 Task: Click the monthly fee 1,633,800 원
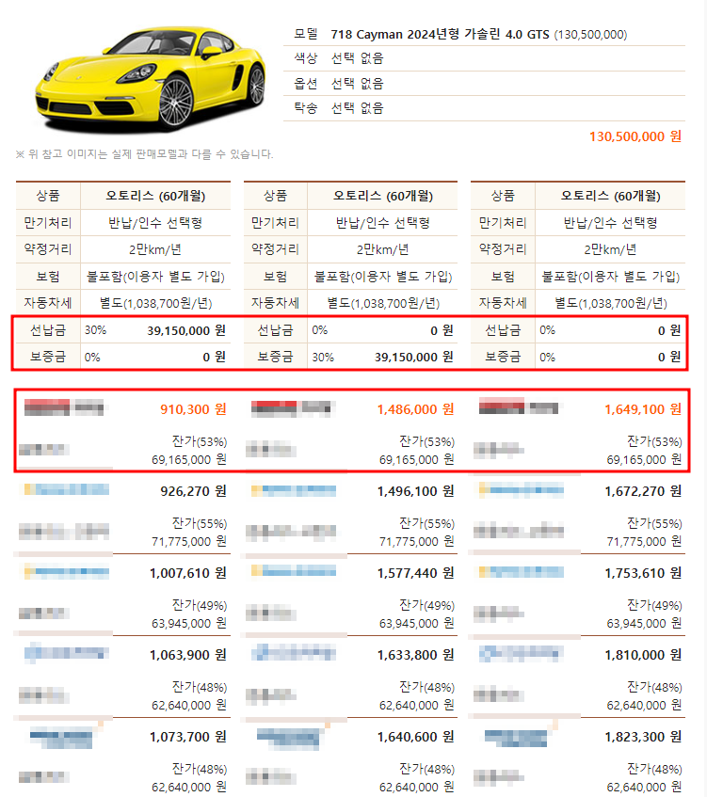(415, 655)
